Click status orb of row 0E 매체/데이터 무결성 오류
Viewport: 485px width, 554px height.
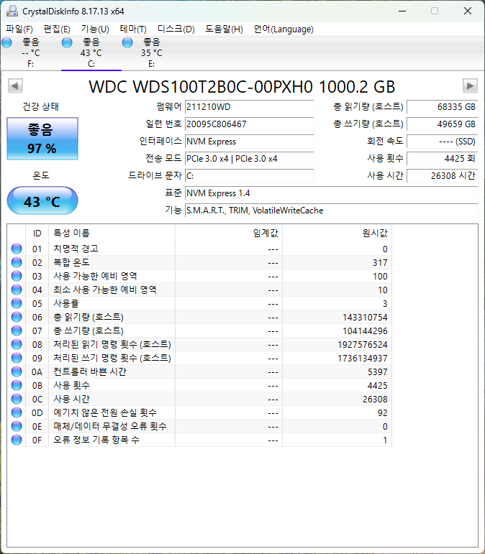tap(17, 426)
